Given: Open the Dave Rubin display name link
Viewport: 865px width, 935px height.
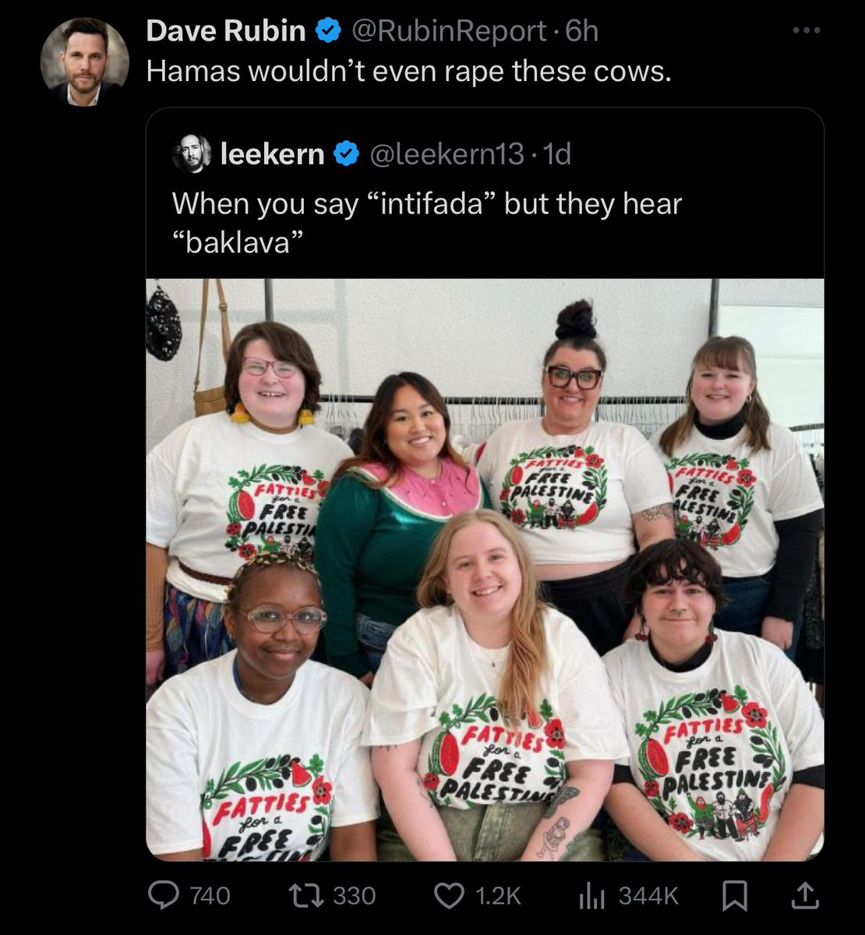Looking at the screenshot, I should [226, 31].
